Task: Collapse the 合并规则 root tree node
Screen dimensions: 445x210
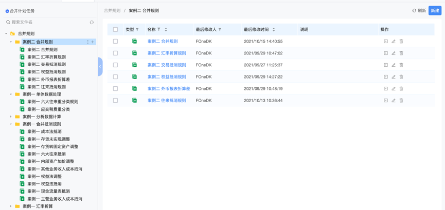Action: click(6, 33)
